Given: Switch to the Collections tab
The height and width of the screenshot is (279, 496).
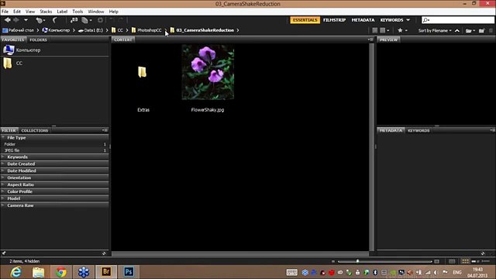Looking at the screenshot, I should [x=34, y=130].
